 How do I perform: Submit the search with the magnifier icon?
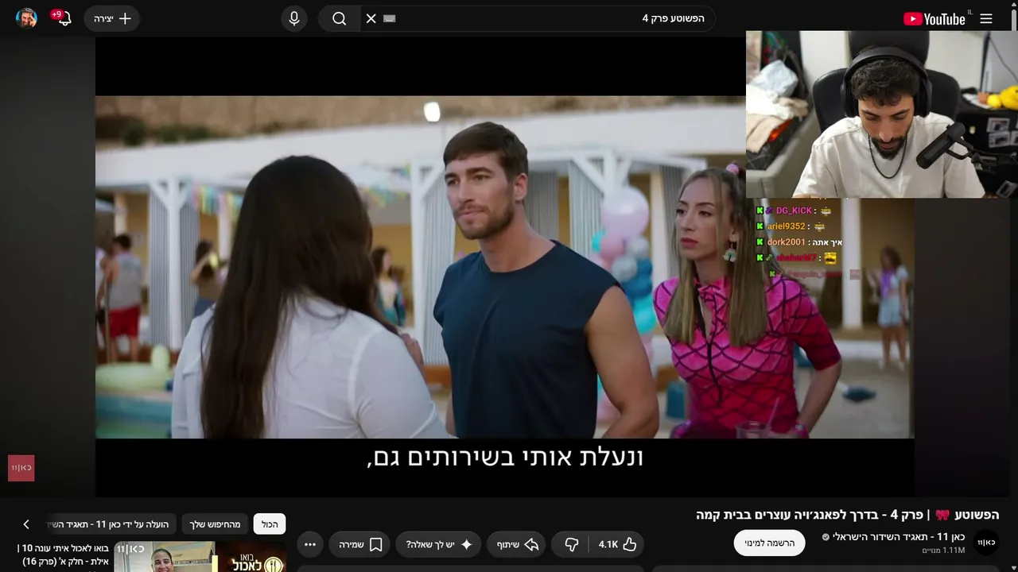tap(339, 18)
